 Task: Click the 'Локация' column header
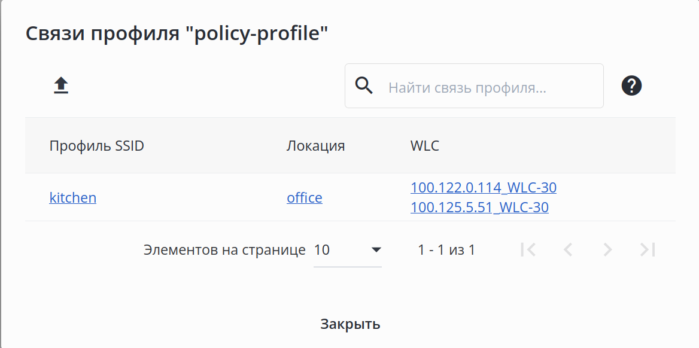click(315, 146)
